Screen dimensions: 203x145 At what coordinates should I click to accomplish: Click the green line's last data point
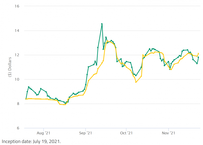pos(198,57)
